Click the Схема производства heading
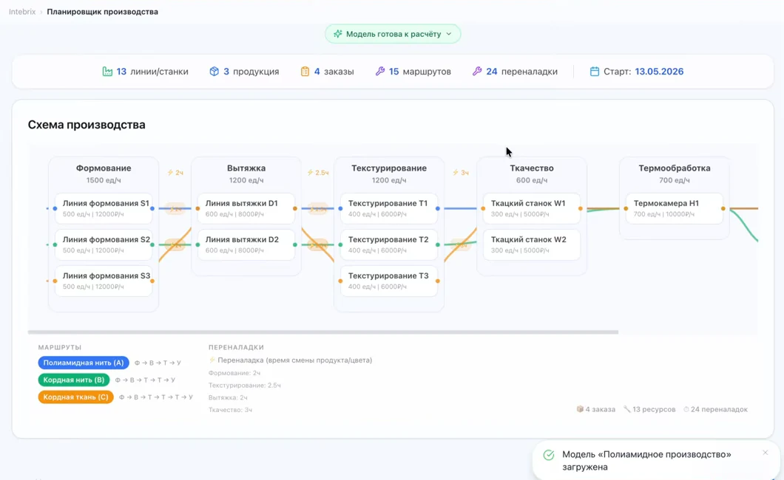The width and height of the screenshot is (784, 480). [87, 125]
